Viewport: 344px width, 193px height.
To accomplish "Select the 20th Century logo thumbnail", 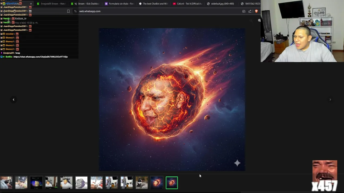I will 36,183.
